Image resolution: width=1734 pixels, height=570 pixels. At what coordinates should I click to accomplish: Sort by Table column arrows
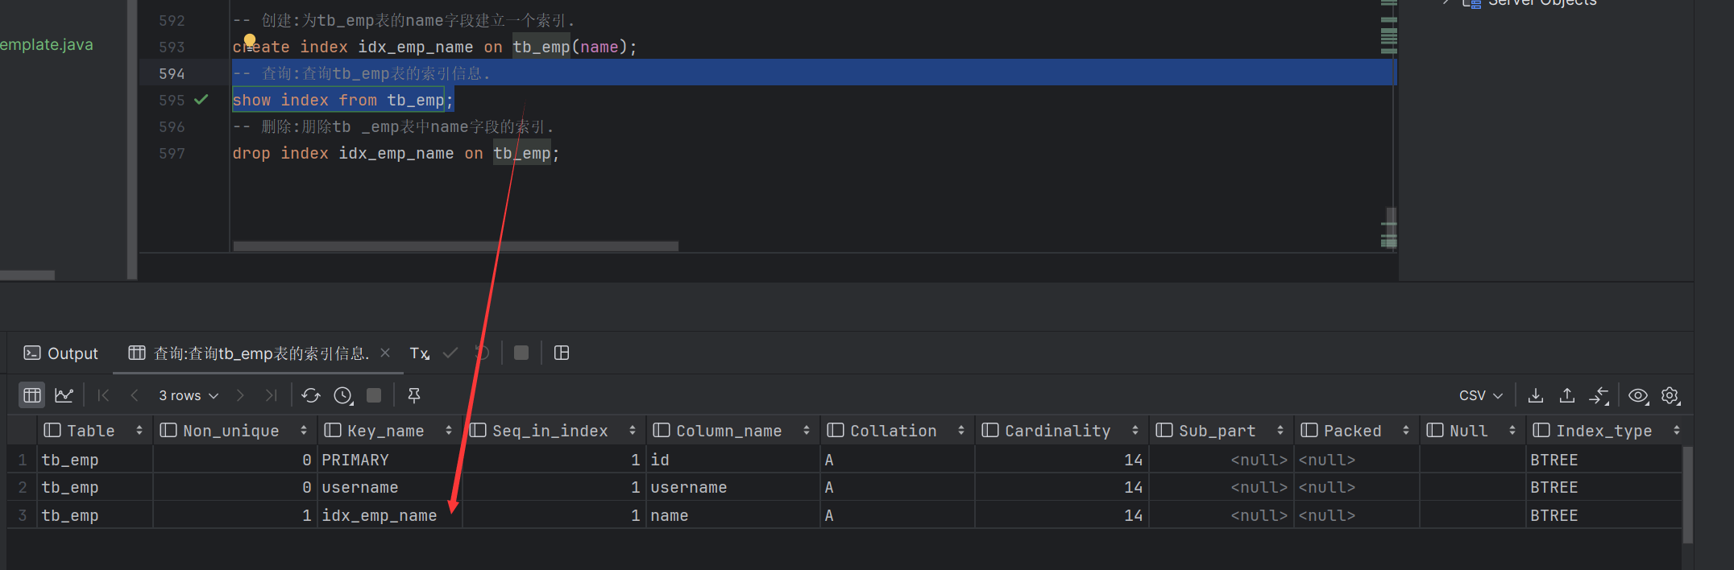139,431
